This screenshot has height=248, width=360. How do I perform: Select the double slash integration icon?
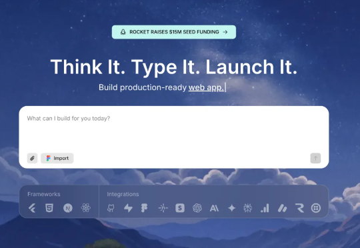pyautogui.click(x=283, y=208)
